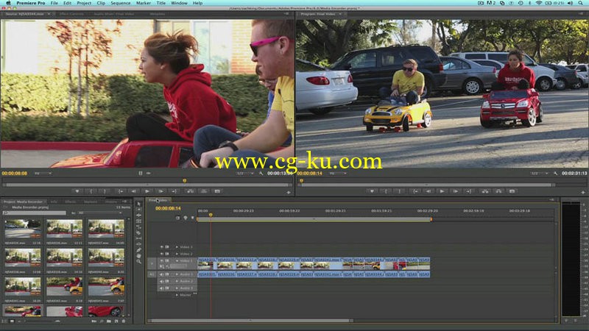Mute the Audio 2 track speaker
This screenshot has height=331, width=589.
click(162, 281)
